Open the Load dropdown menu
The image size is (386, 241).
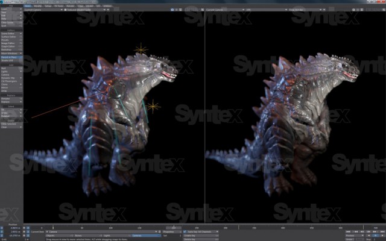click(11, 9)
